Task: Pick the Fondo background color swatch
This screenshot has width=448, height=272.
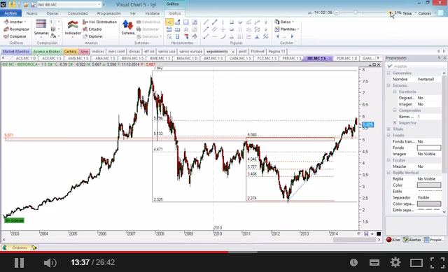Action: coord(429,148)
